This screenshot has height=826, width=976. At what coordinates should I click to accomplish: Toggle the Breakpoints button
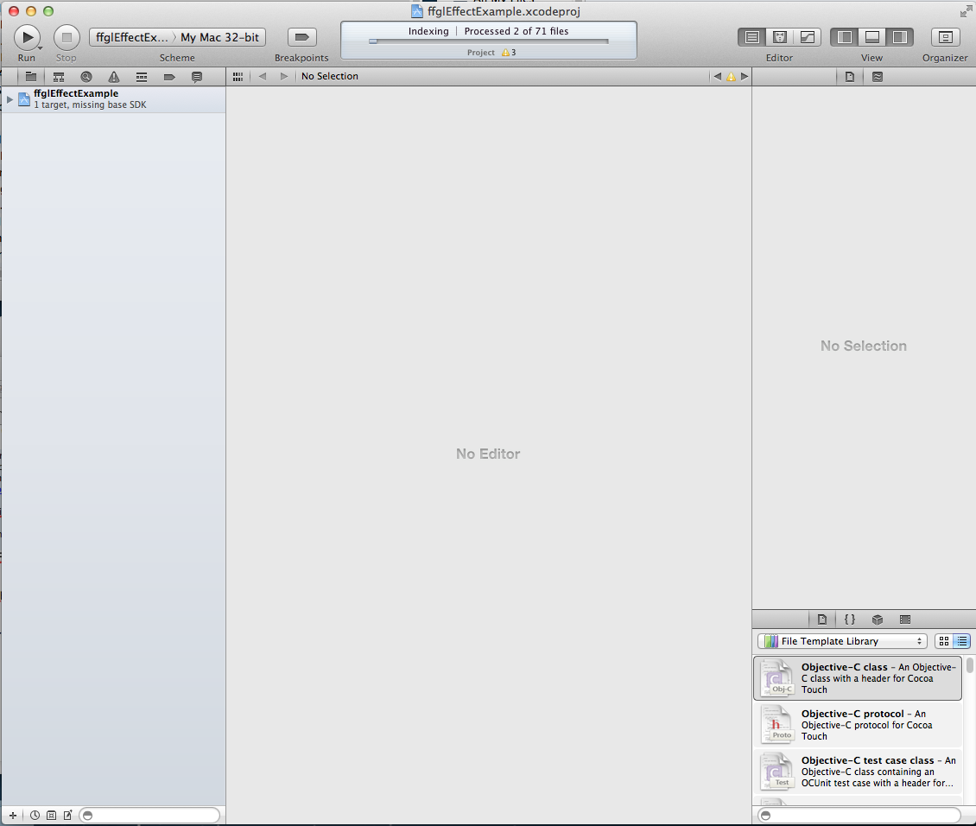tap(301, 37)
